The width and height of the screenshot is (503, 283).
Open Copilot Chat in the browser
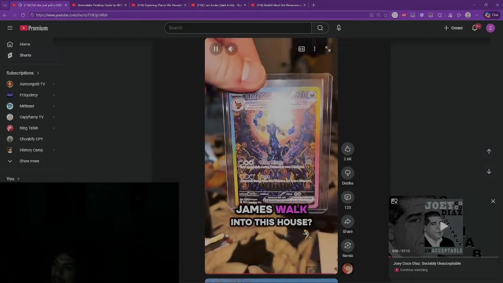[492, 15]
